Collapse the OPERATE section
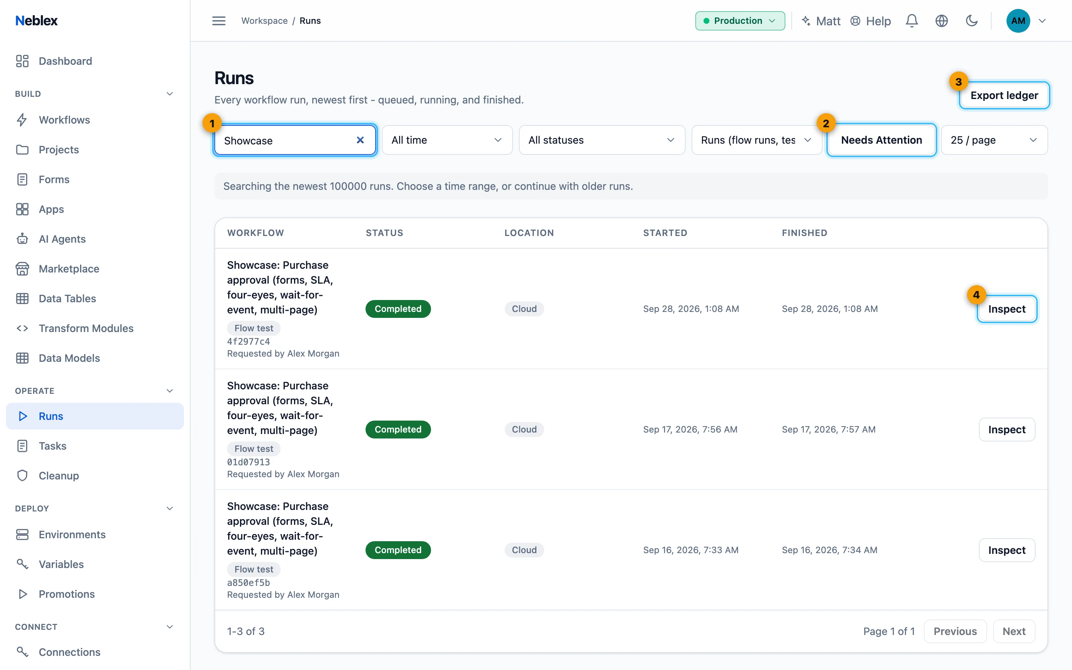 [169, 391]
